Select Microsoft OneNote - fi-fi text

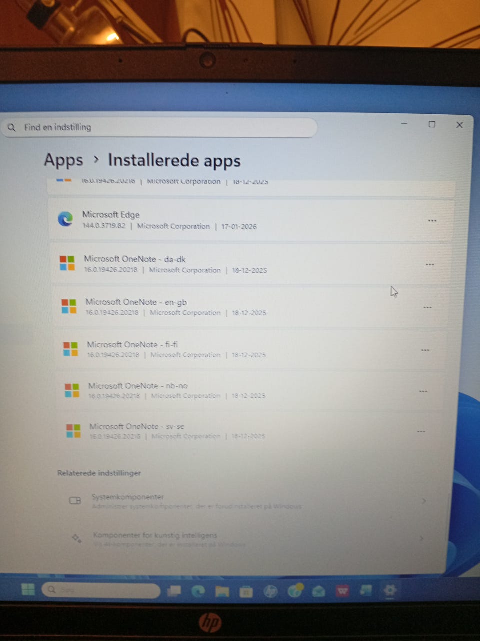(x=132, y=344)
